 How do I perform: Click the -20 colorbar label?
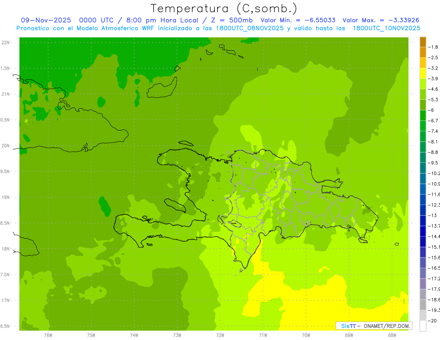tap(432, 321)
